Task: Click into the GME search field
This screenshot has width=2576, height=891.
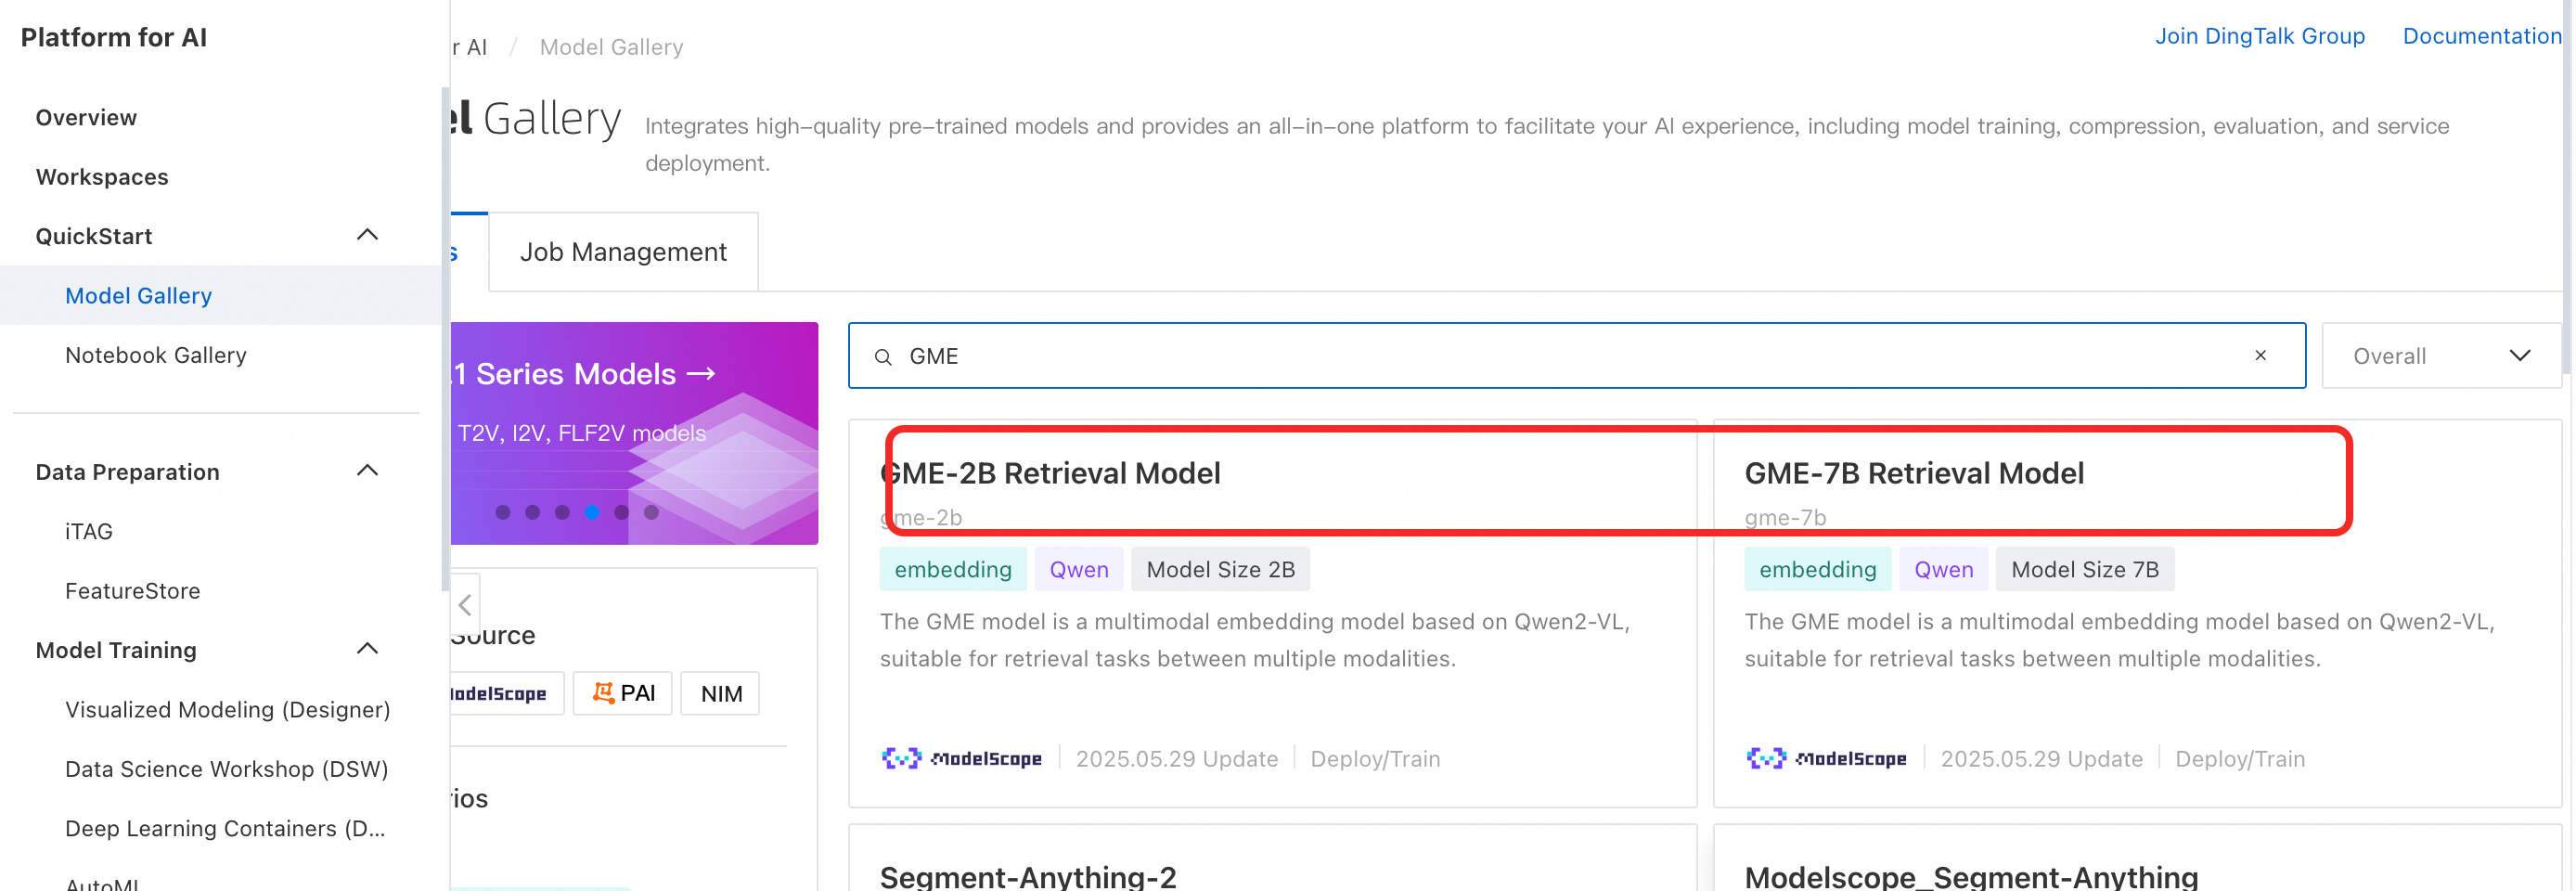Action: point(1576,356)
